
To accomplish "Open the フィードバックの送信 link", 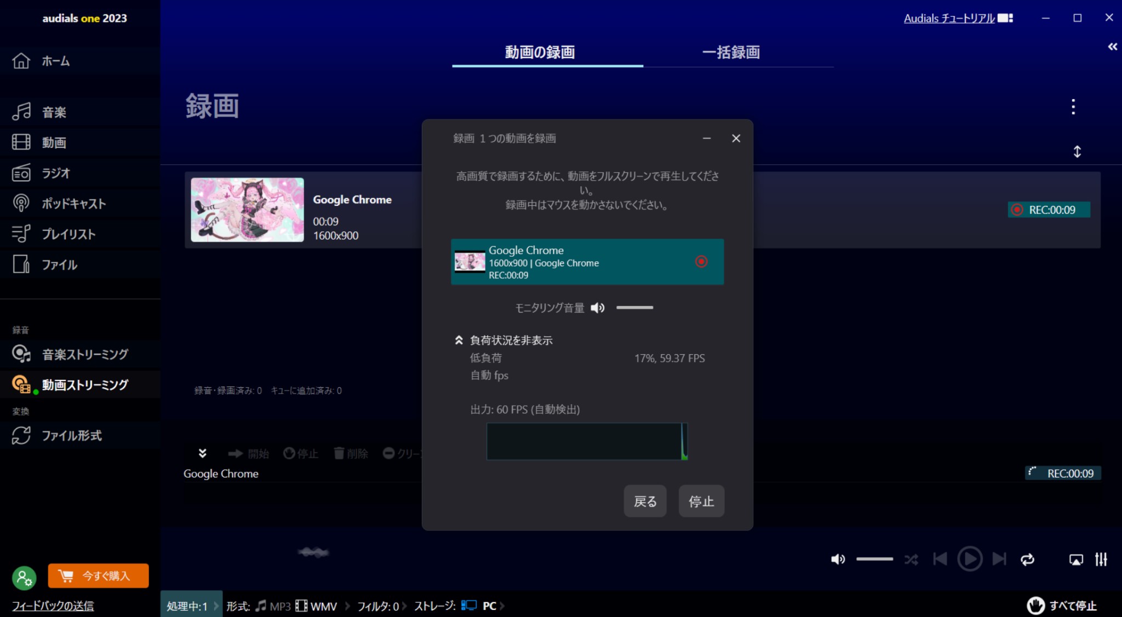I will tap(53, 606).
